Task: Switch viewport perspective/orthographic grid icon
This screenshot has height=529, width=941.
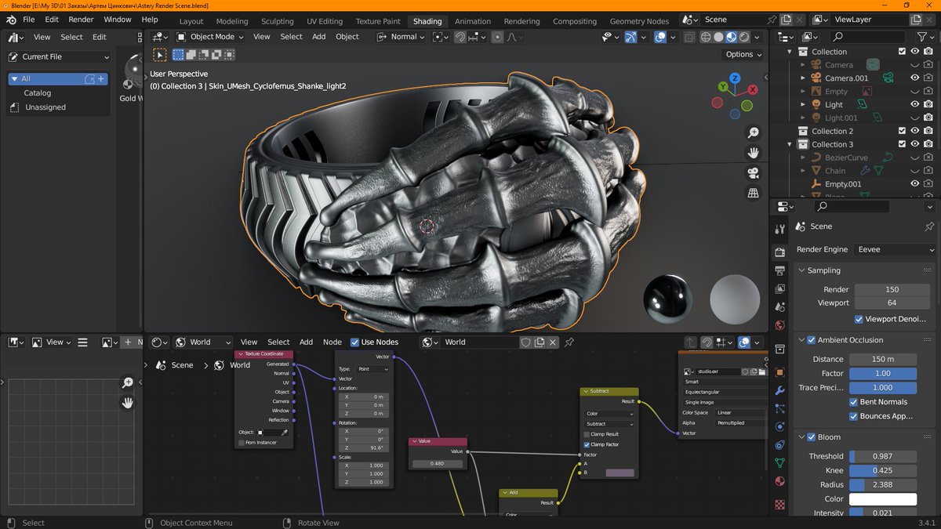Action: tap(753, 193)
